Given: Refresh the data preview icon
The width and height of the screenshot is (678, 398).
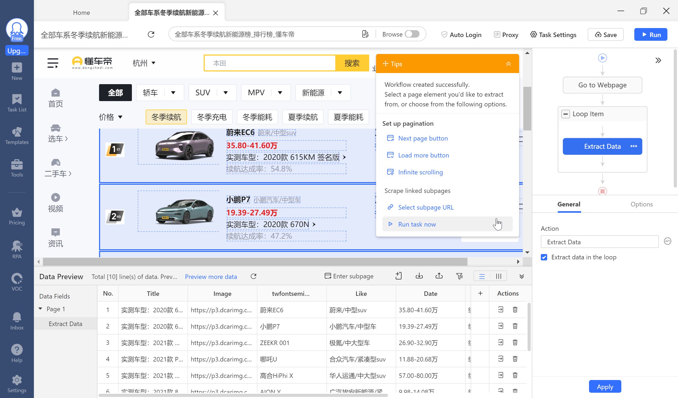Looking at the screenshot, I should point(253,277).
